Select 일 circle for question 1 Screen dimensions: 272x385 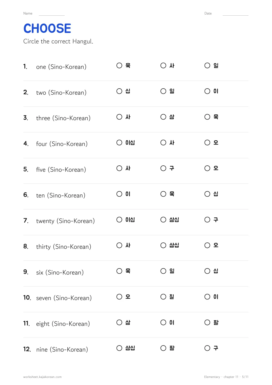pos(207,66)
